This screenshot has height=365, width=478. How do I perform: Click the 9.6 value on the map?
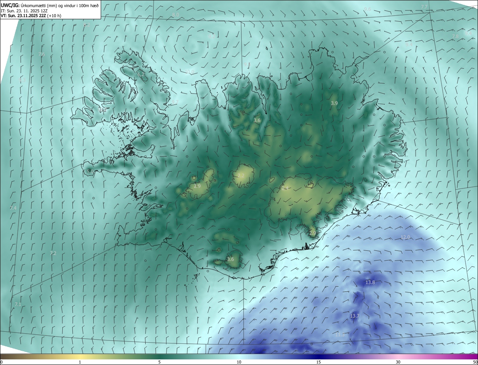click(367, 9)
